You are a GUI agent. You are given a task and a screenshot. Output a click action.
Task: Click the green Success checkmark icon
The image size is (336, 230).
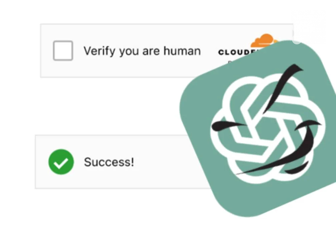[x=61, y=162]
